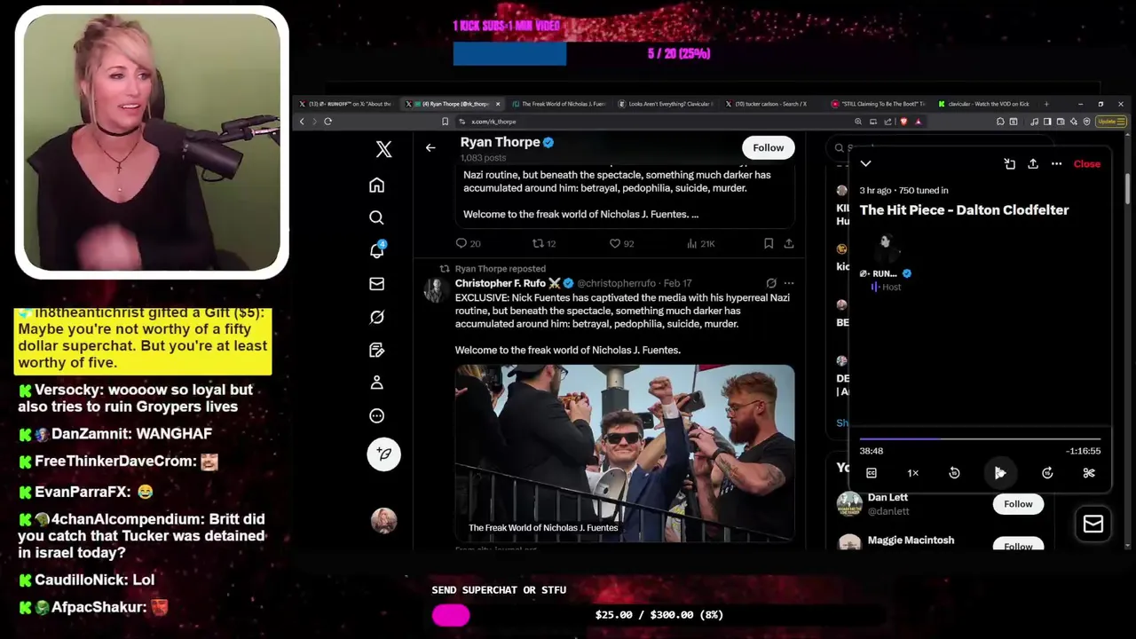Follow Ryan Thorpe

769,147
